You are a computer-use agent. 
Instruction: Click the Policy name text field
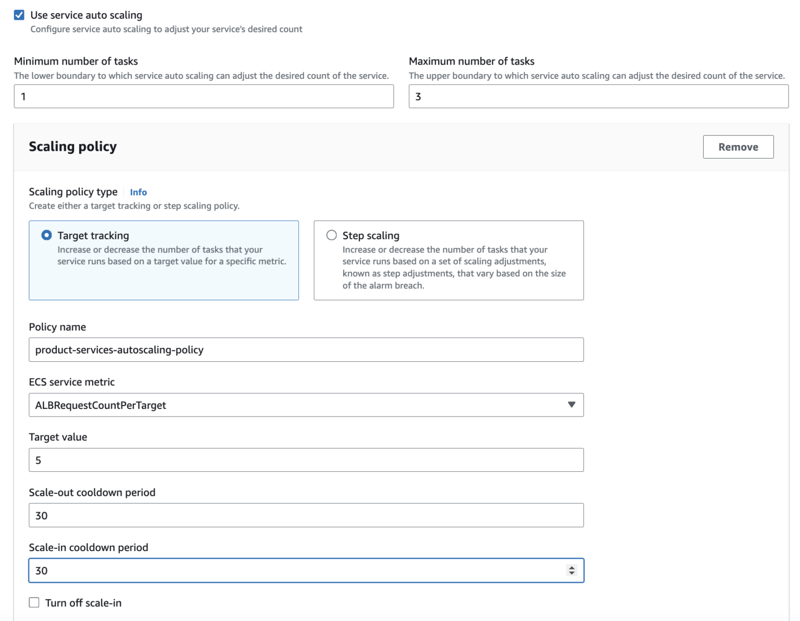point(306,350)
